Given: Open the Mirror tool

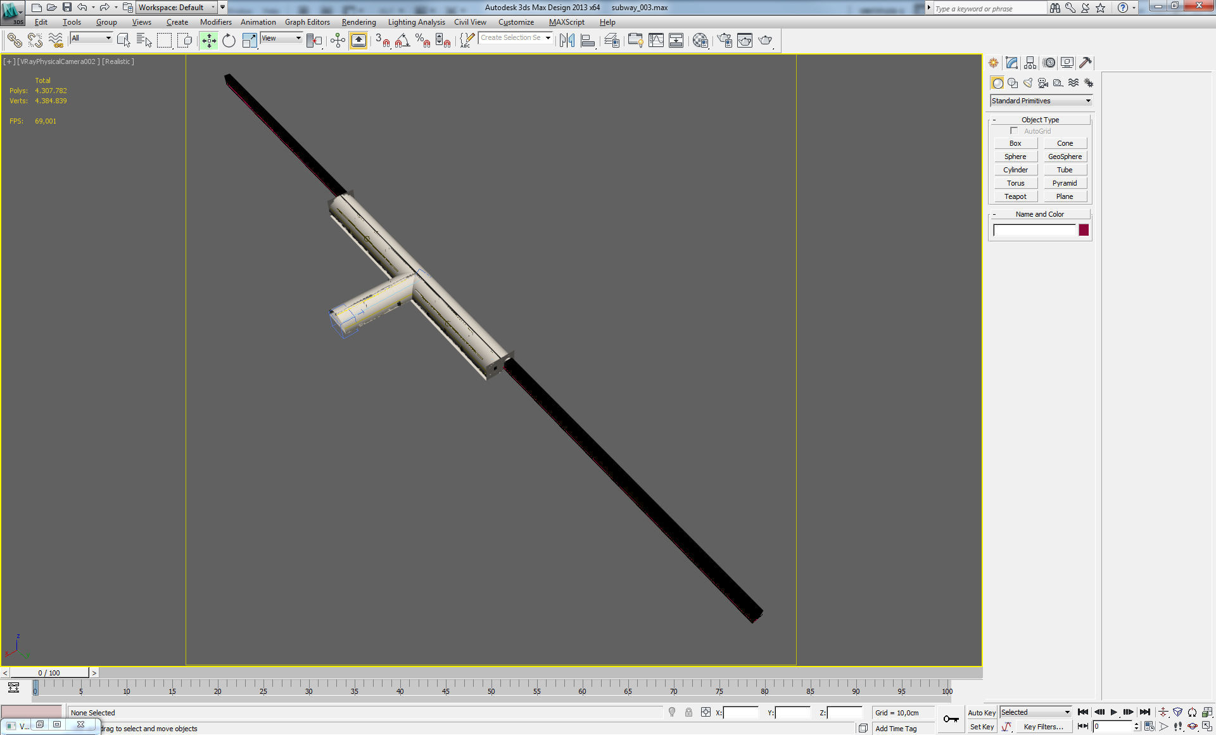Looking at the screenshot, I should coord(567,41).
